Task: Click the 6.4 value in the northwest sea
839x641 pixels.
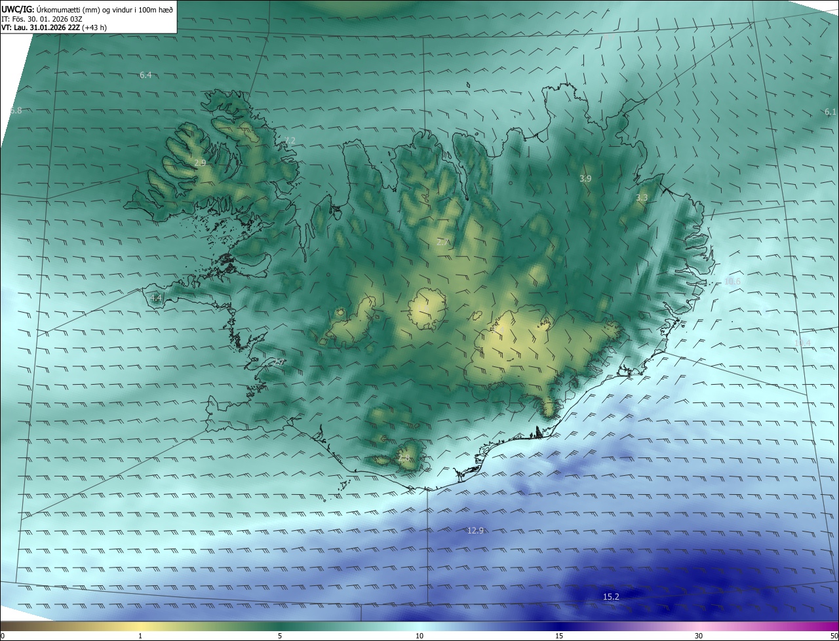Action: pos(146,75)
